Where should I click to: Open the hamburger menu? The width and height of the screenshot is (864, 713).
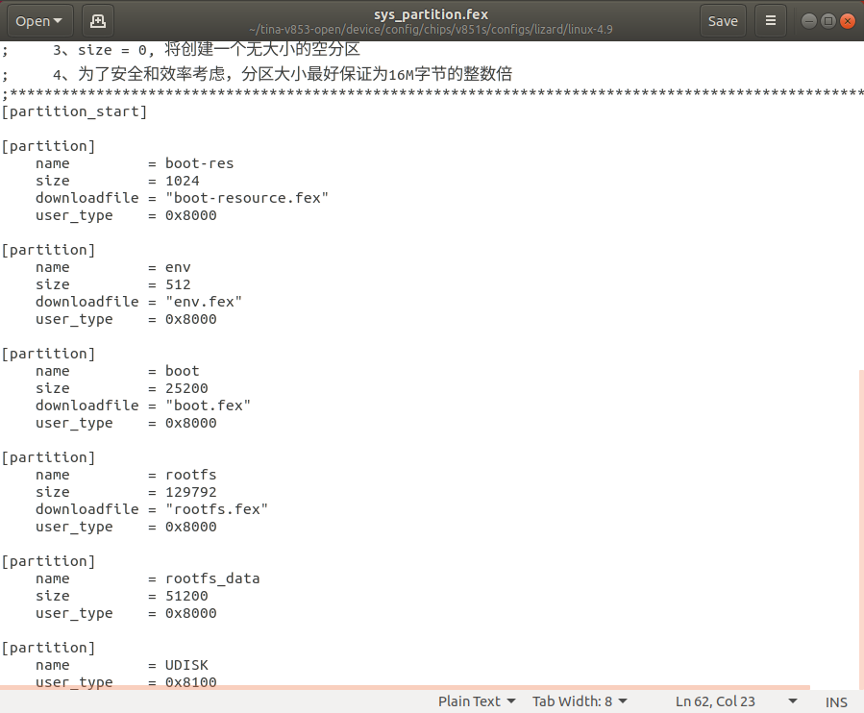771,21
